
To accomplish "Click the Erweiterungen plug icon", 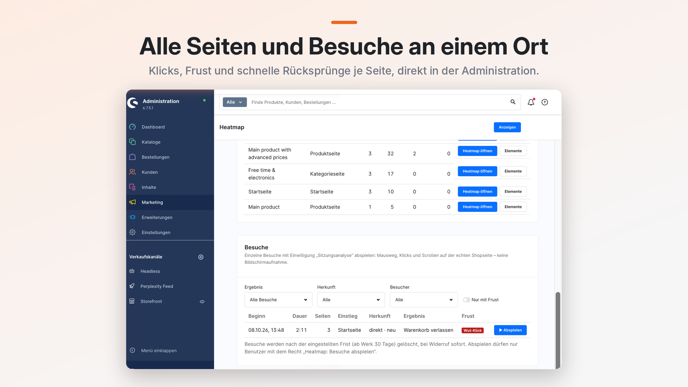I will [x=133, y=217].
